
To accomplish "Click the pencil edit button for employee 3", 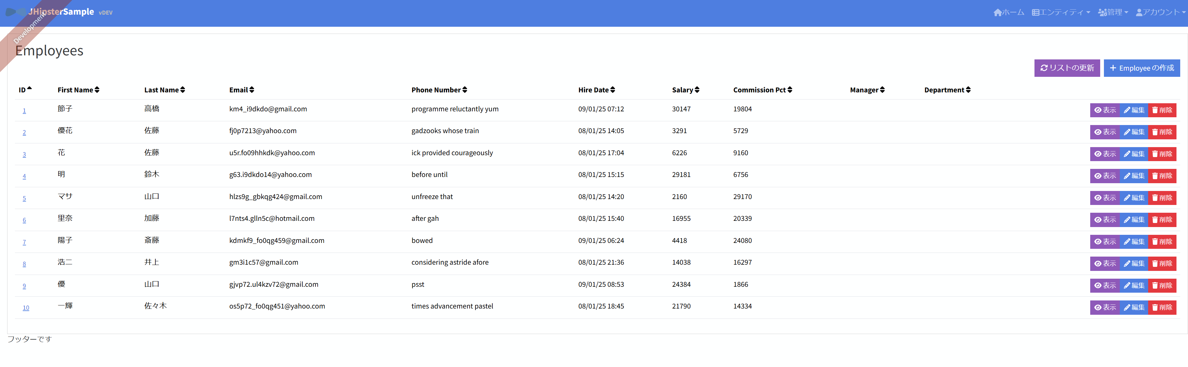I will pos(1134,154).
